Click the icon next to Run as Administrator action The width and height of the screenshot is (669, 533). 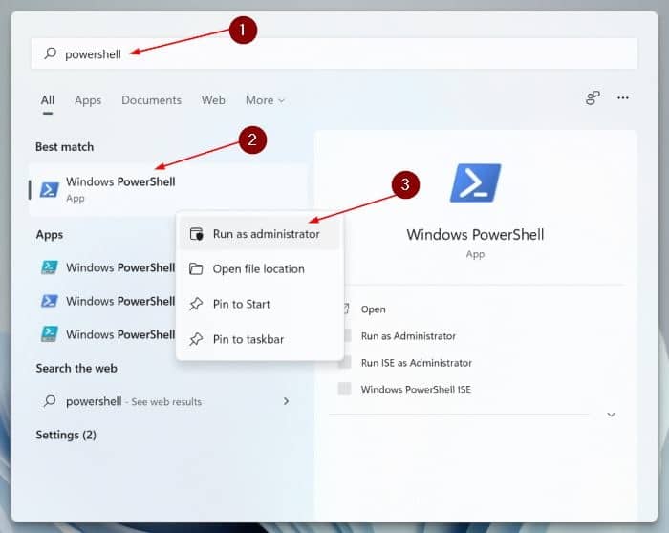pos(347,335)
